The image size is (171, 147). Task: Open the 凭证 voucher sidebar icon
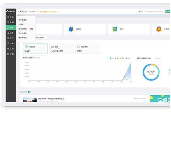(8, 17)
